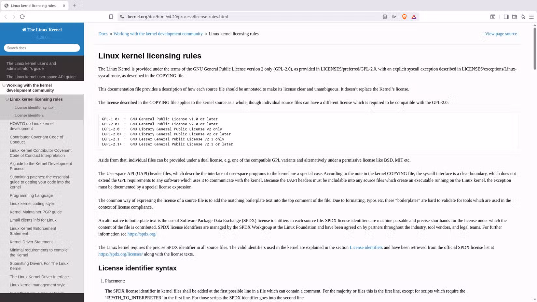Go to 'License identifiers' sidebar subsection

tap(29, 115)
